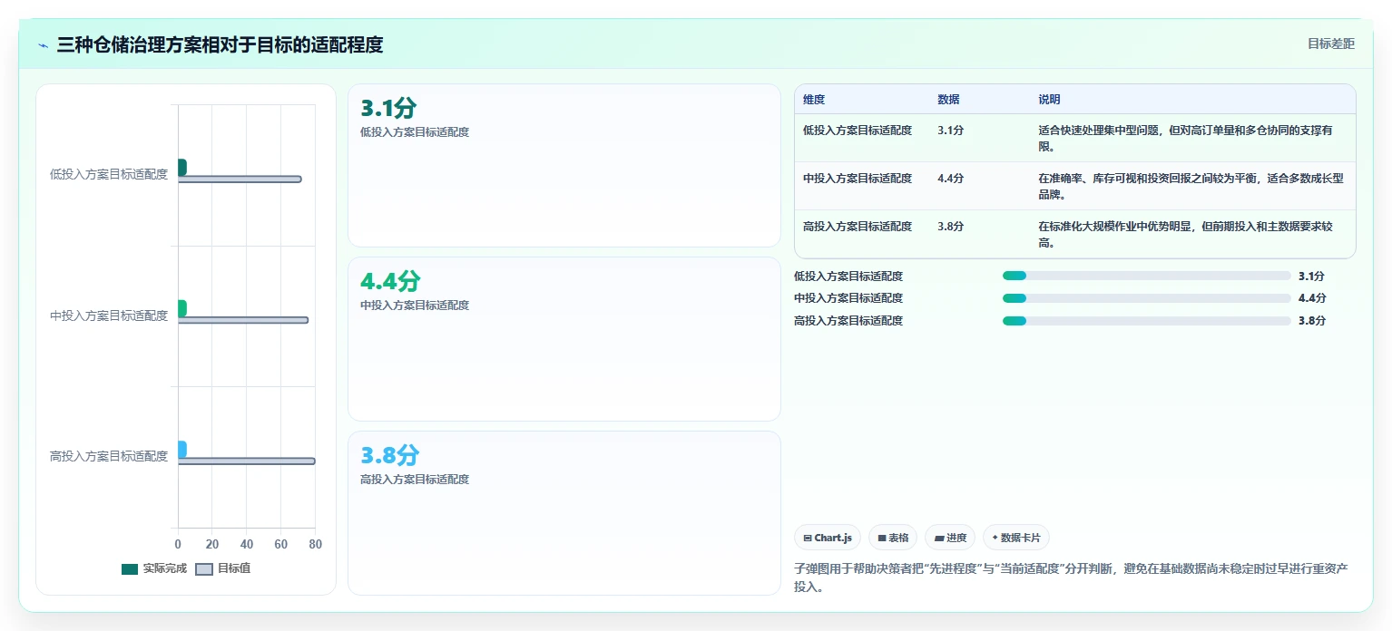Viewport: 1392px width, 631px height.
Task: Click the 中投入方案 explanation text in table
Action: click(1191, 186)
